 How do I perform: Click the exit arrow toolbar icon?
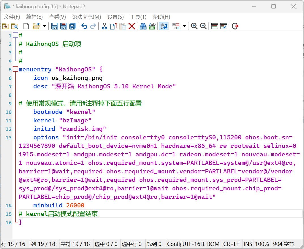[x=235, y=26]
